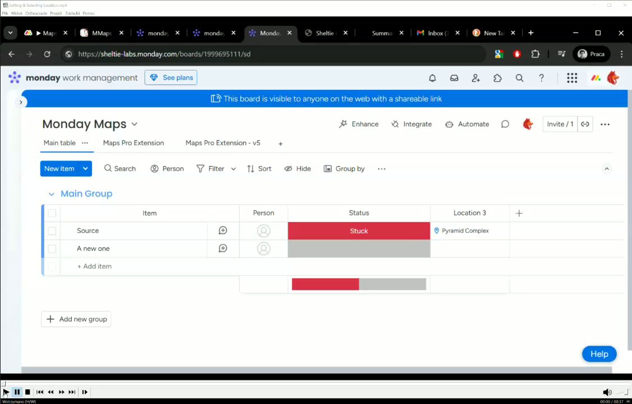Click the board owner avatar near Invite

coord(528,124)
